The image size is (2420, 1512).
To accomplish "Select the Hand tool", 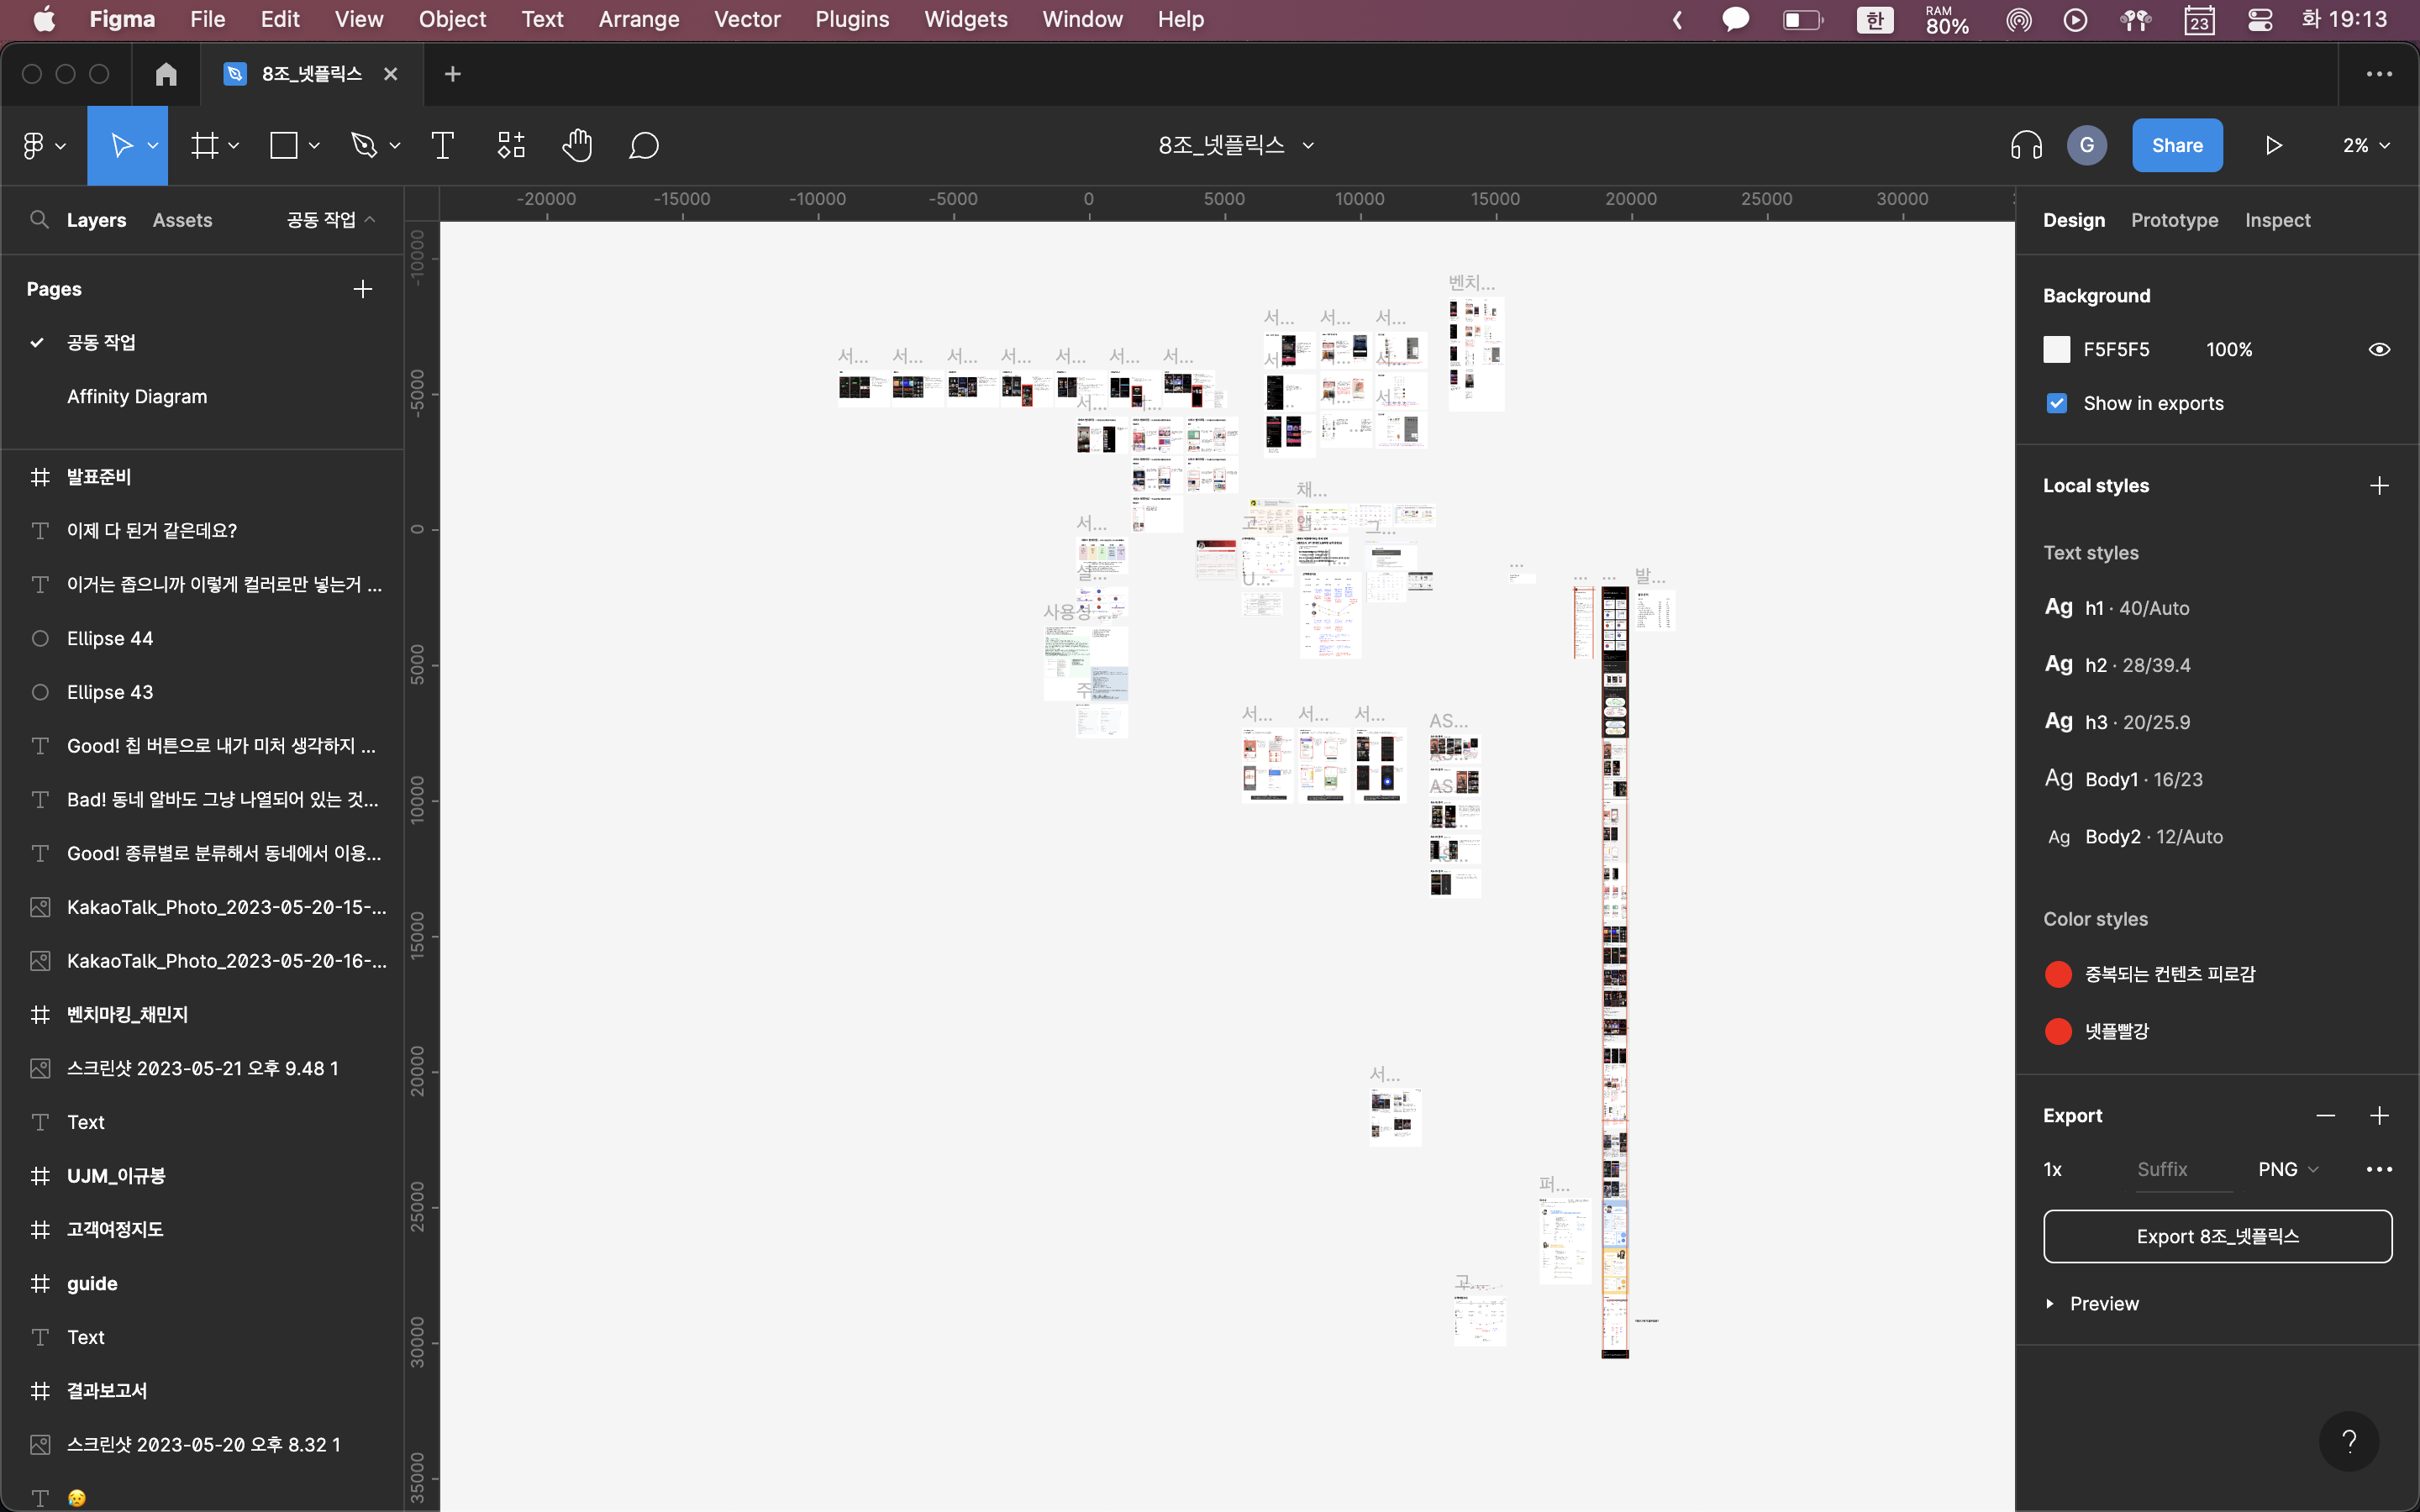I will click(577, 146).
